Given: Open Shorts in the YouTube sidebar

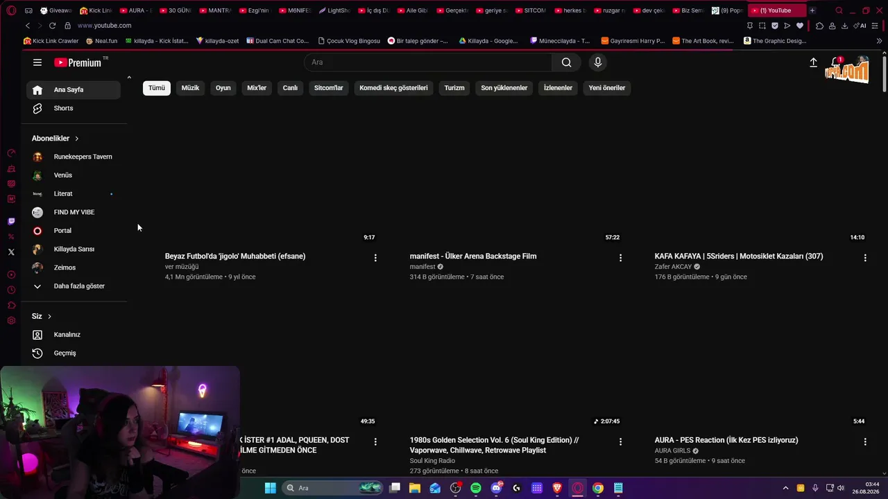Looking at the screenshot, I should point(74,108).
